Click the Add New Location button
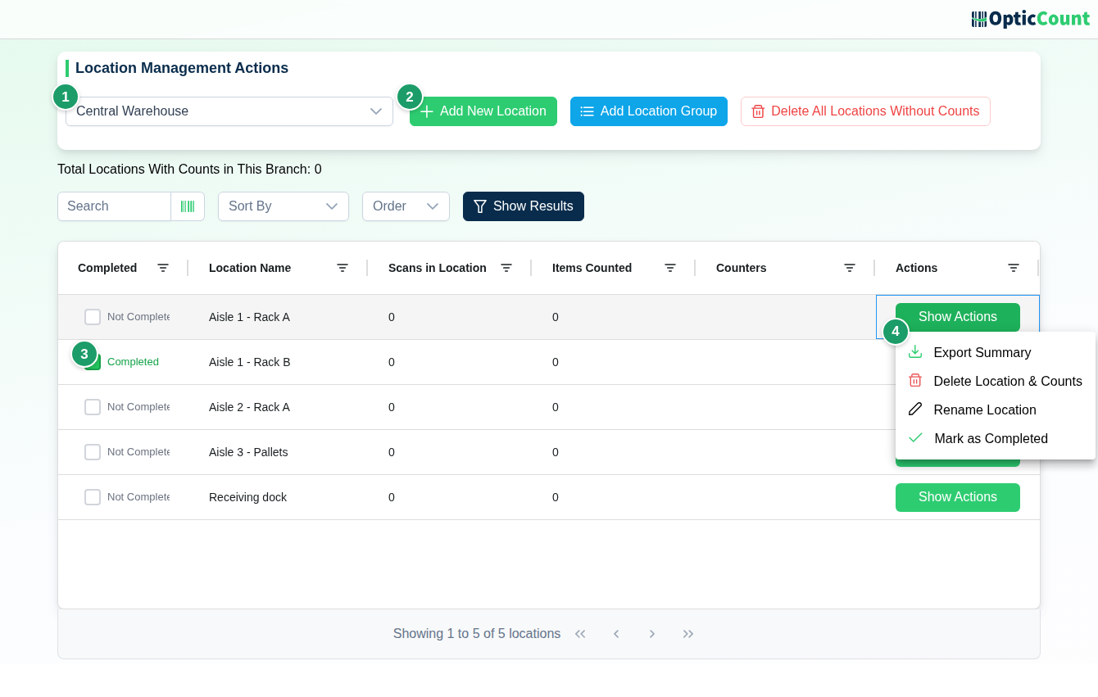 [x=483, y=111]
